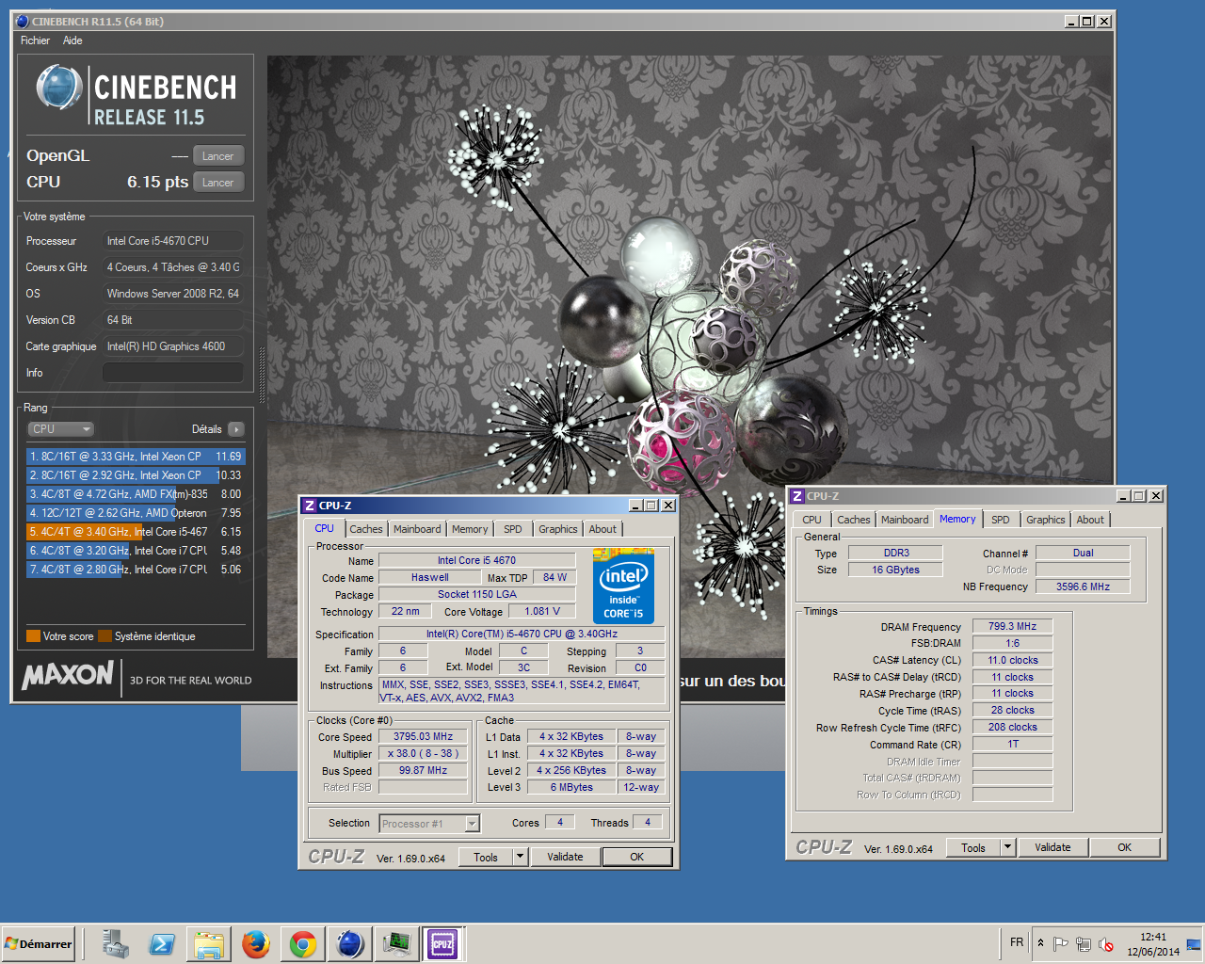Select highlighted row Core i5-467 6.15
Viewport: 1205px width, 964px height.
point(136,532)
